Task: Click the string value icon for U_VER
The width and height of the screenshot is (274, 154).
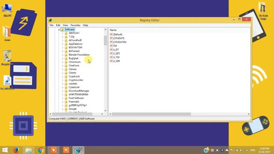Action: pos(111,61)
